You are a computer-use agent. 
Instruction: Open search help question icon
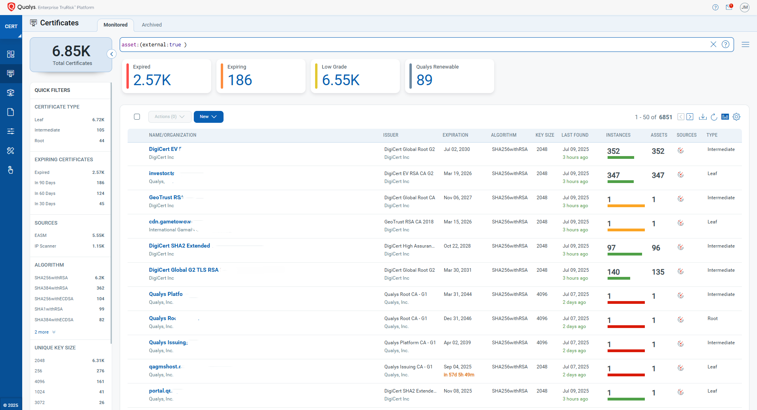tap(726, 44)
